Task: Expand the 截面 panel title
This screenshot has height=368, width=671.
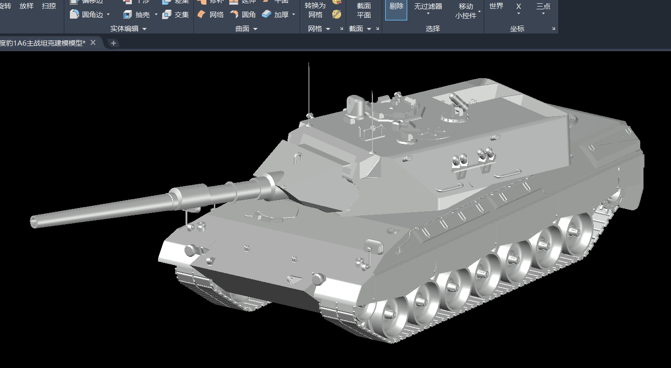Action: (360, 28)
